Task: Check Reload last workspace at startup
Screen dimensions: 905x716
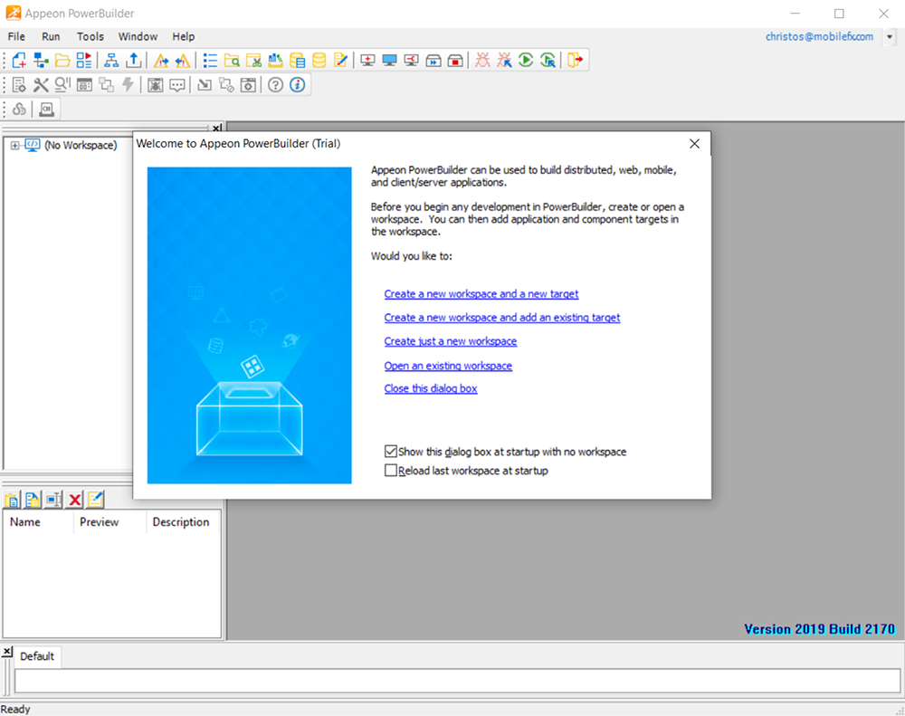Action: (x=391, y=471)
